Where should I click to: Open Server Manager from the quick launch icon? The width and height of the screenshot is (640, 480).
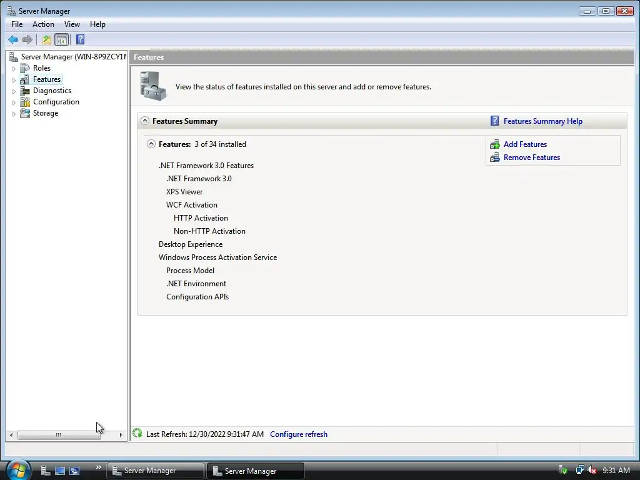[x=46, y=471]
